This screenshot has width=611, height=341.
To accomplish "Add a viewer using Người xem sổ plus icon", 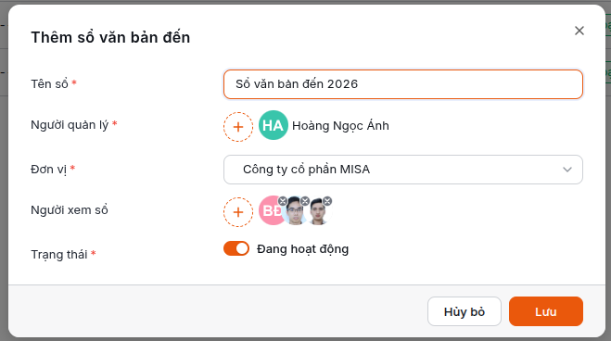I will [238, 212].
